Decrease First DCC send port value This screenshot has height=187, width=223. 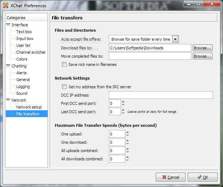[x=123, y=105]
